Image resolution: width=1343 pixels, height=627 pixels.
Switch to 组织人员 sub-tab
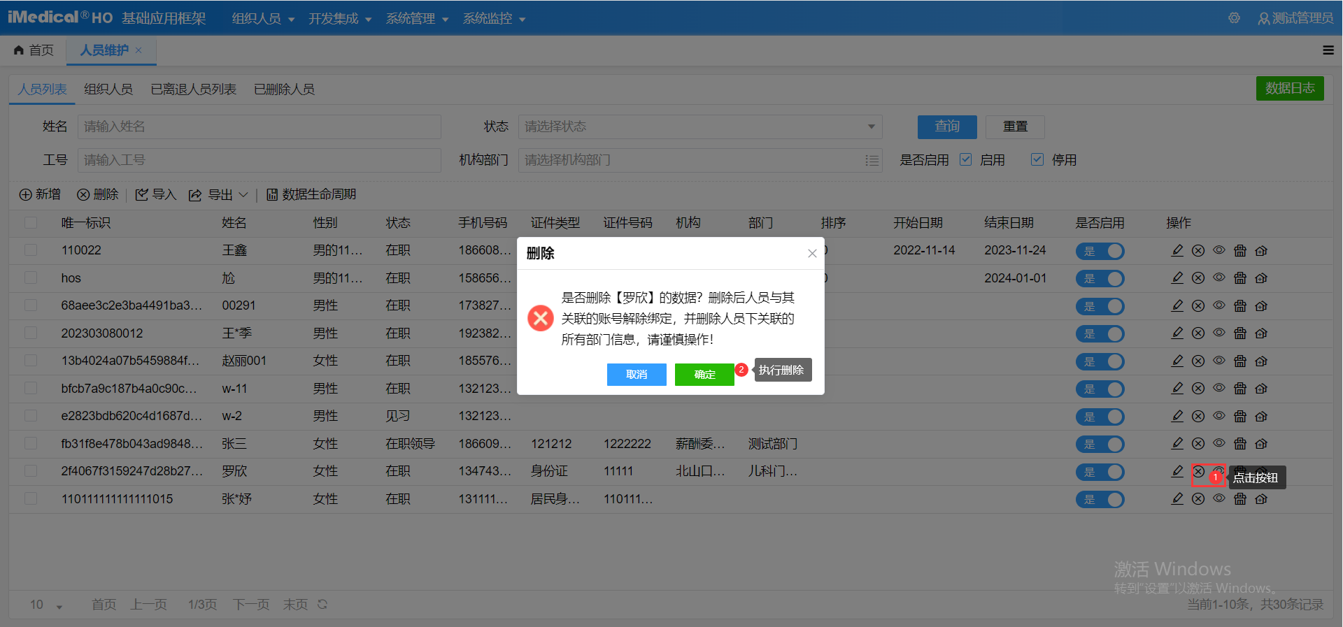[x=108, y=89]
